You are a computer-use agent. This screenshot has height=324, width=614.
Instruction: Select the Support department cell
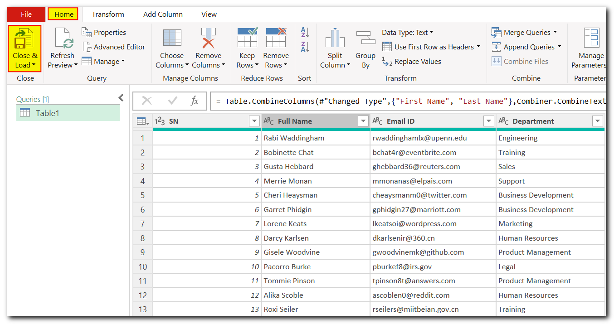pyautogui.click(x=551, y=181)
